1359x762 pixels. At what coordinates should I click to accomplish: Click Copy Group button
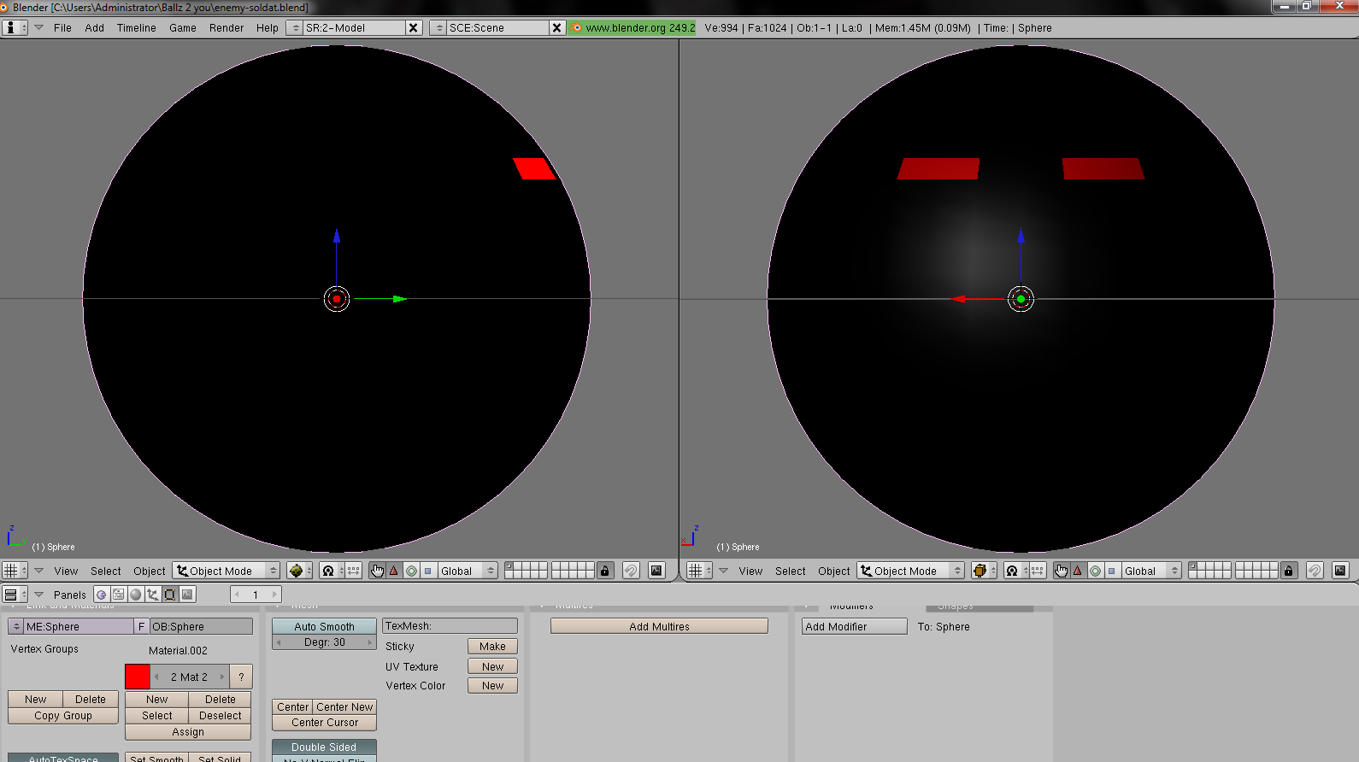[63, 716]
